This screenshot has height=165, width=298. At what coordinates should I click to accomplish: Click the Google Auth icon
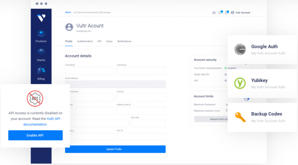point(240,49)
